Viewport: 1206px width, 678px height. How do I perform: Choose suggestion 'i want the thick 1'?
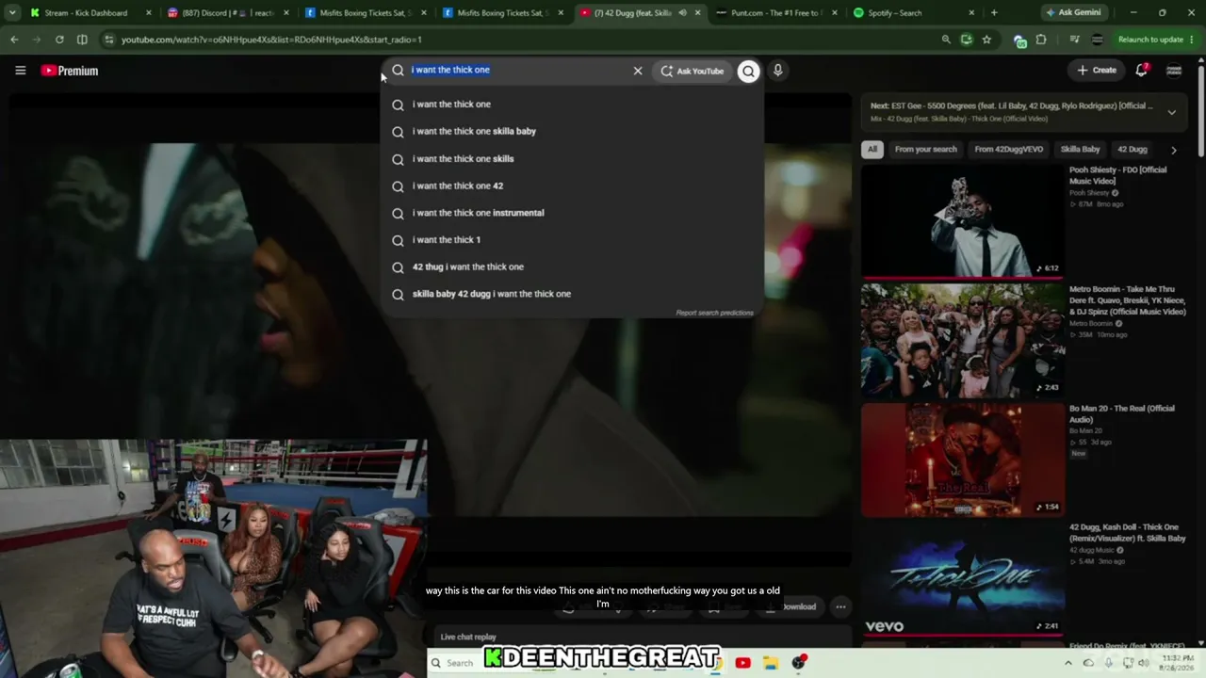(x=573, y=240)
